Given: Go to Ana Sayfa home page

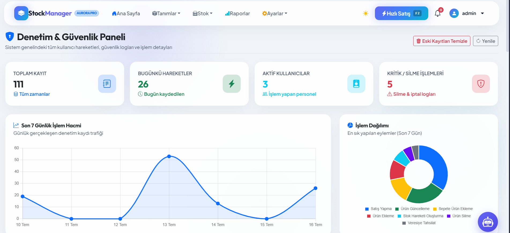Looking at the screenshot, I should point(126,13).
